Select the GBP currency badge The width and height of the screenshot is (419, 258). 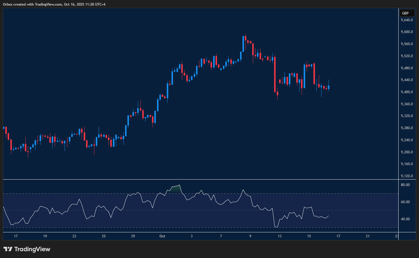407,13
